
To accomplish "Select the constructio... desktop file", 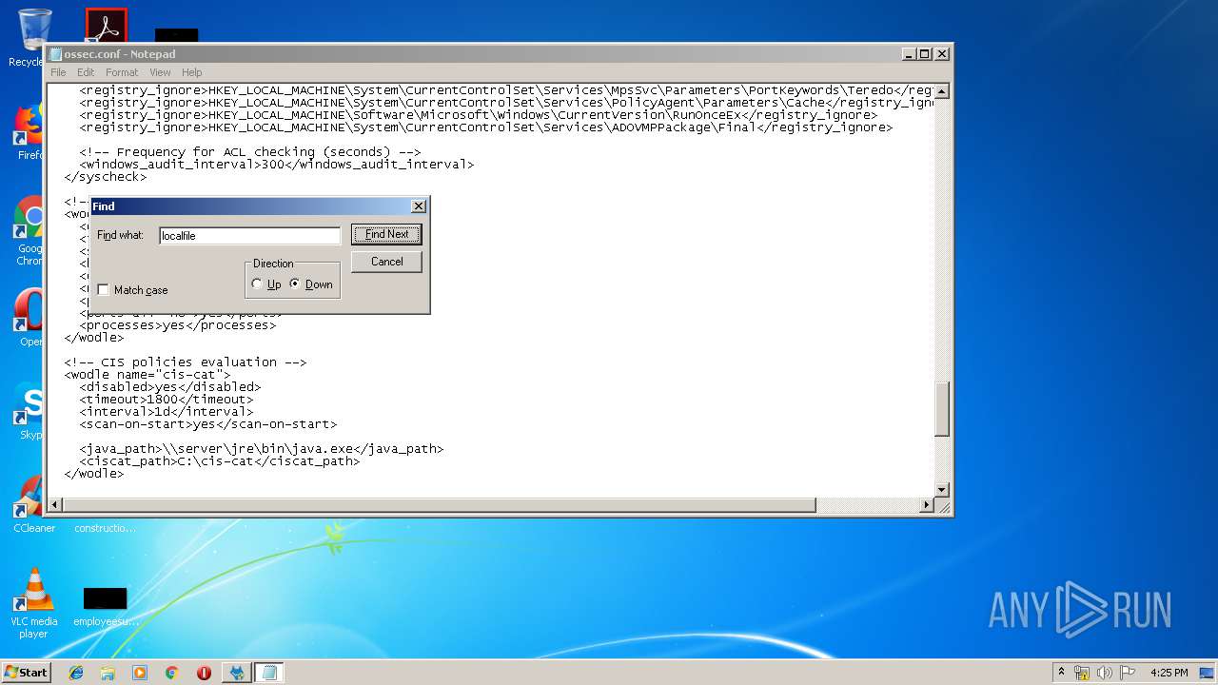I will 105,527.
